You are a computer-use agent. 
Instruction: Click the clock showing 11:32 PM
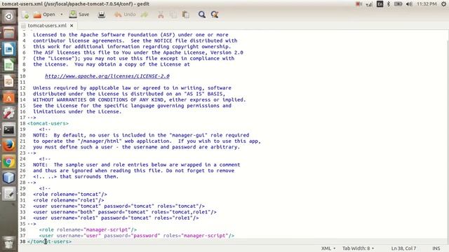click(x=427, y=3)
